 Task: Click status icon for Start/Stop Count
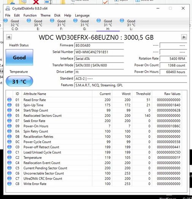pyautogui.click(x=10, y=110)
